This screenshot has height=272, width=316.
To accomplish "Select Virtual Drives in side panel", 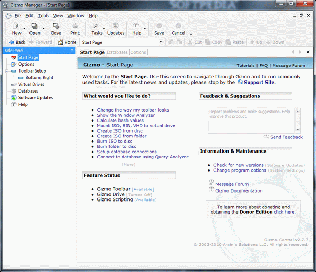I will pyautogui.click(x=31, y=84).
